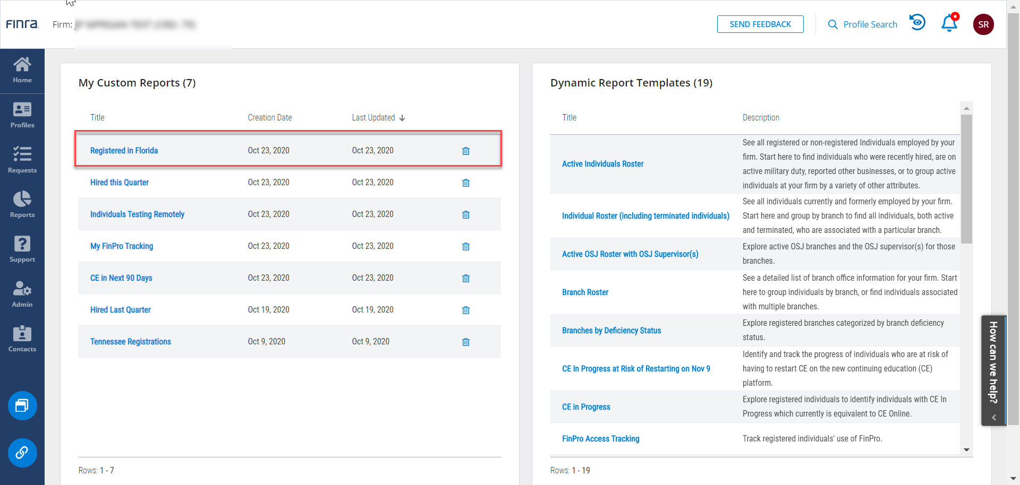
Task: Delete Tennessee Registrations using its trash icon
Action: pyautogui.click(x=466, y=342)
